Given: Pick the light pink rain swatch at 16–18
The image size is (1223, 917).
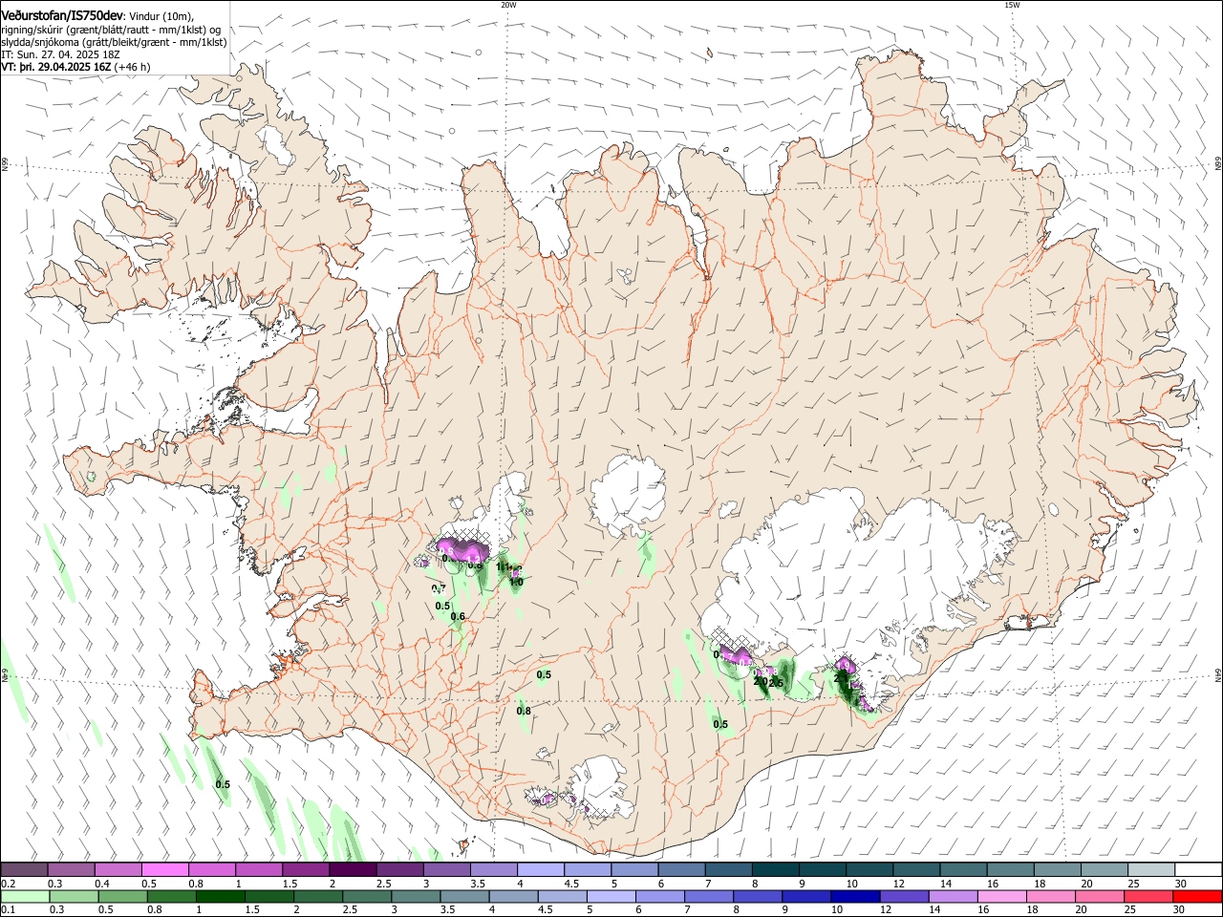Looking at the screenshot, I should coord(1000,897).
